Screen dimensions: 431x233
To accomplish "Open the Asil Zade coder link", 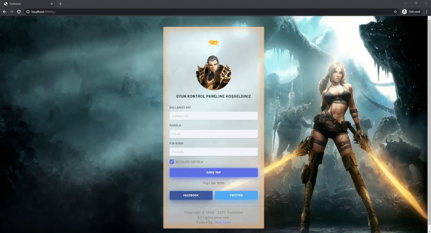I will click(x=223, y=222).
